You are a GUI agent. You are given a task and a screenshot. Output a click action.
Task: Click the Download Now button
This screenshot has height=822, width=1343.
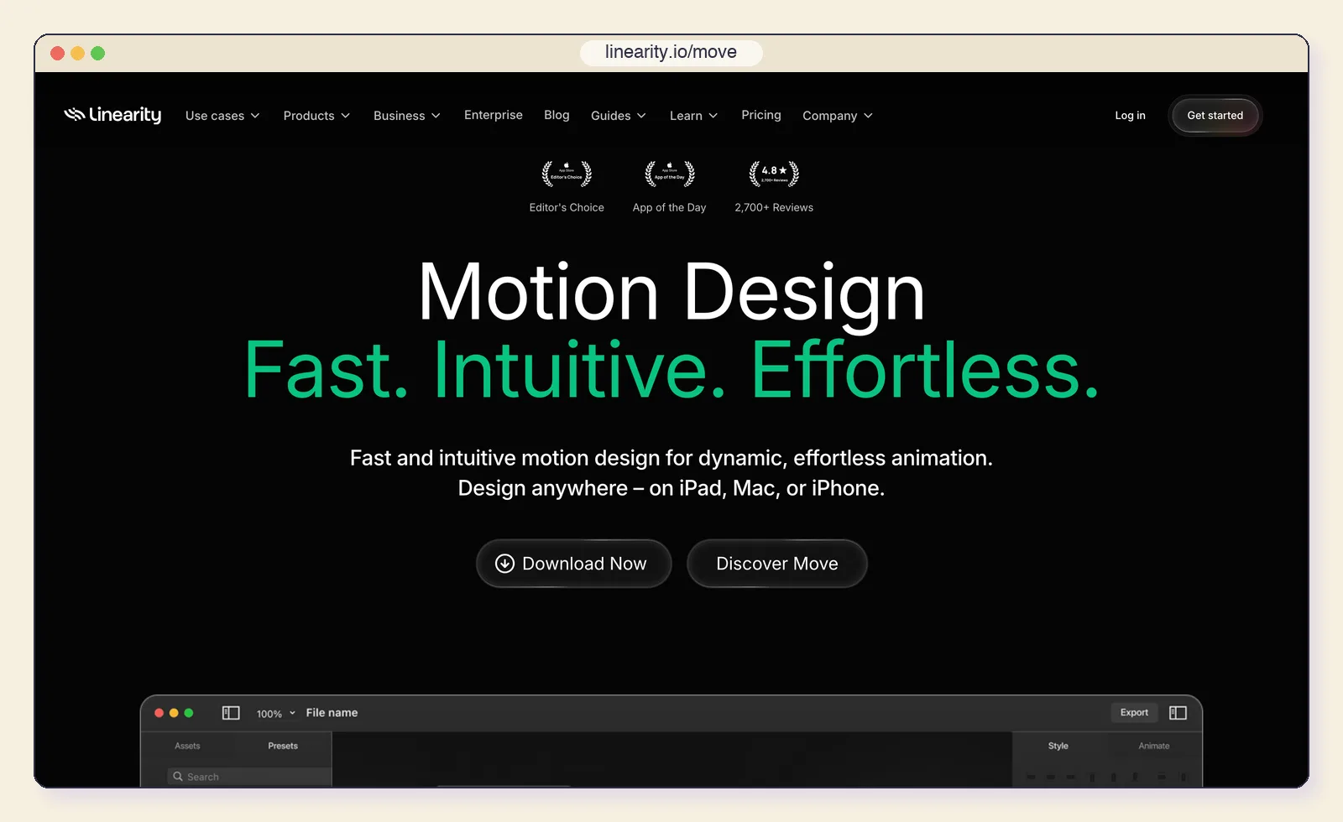(574, 564)
